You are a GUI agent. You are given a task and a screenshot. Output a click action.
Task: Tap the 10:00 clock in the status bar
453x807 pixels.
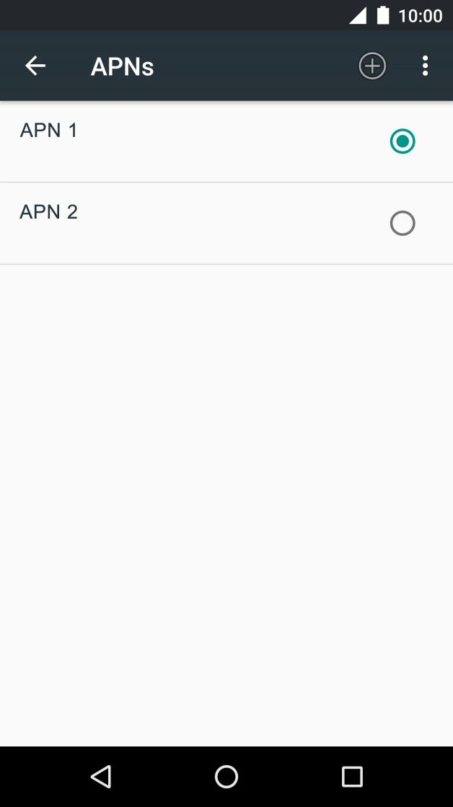(x=421, y=16)
